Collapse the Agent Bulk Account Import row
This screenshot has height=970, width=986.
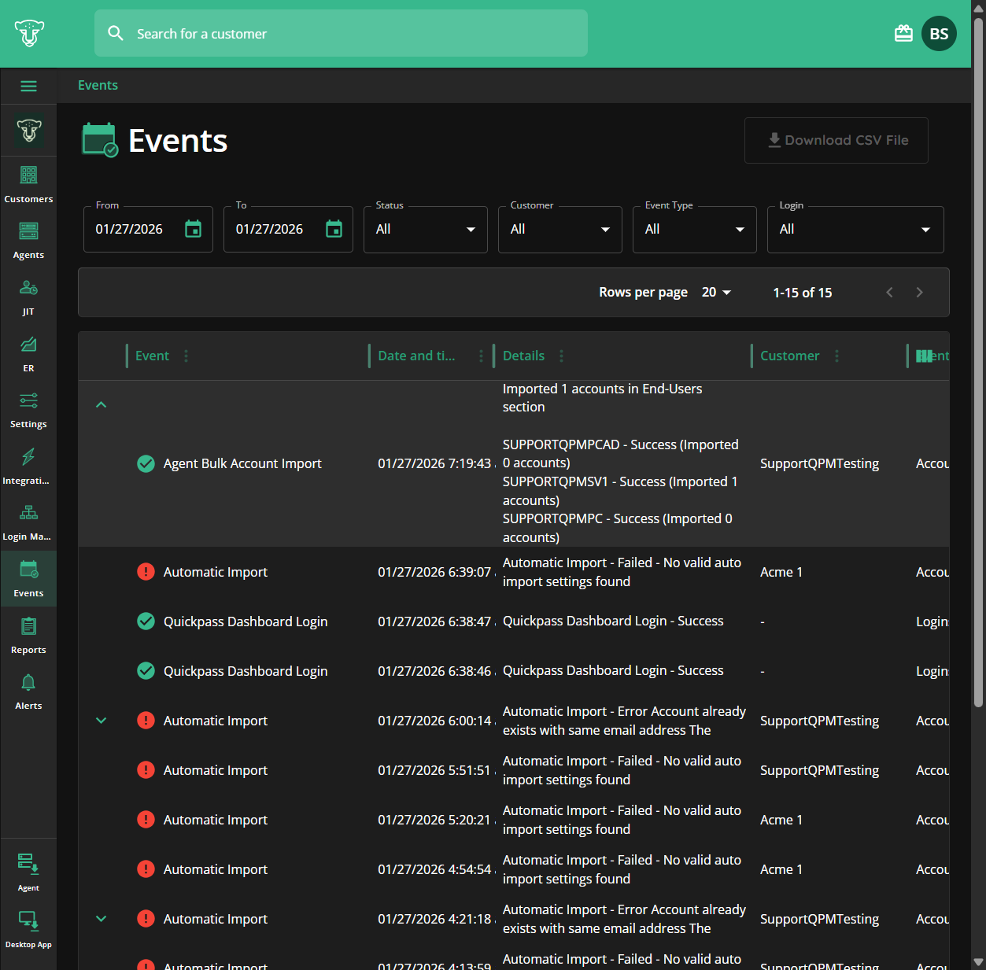[x=101, y=404]
